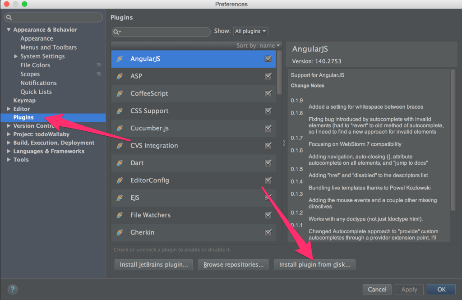
Task: Click the Apply button
Action: [409, 289]
